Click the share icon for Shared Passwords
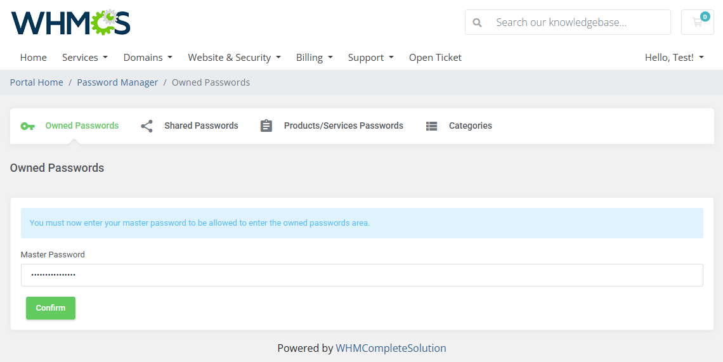This screenshot has width=723, height=362. point(147,126)
